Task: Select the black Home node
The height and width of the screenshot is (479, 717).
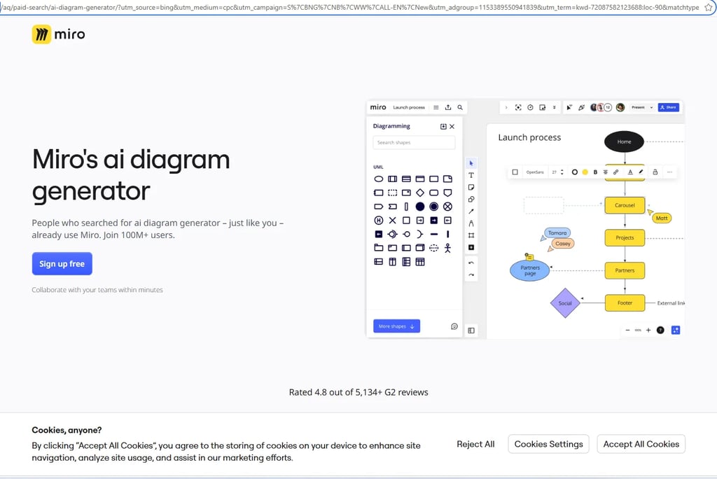Action: pos(624,142)
